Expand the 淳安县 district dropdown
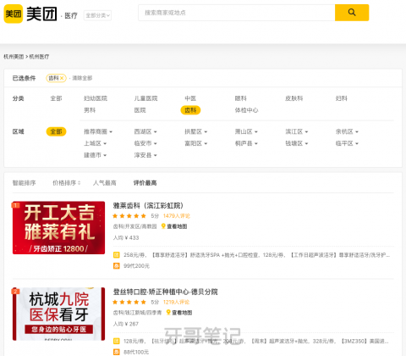Viewport: 406px width, 356px height. (x=145, y=155)
